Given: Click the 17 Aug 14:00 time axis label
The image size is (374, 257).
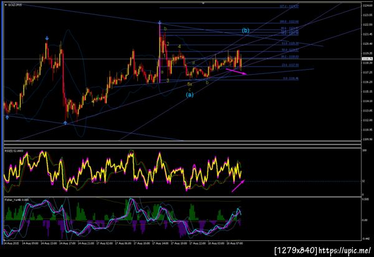Looking at the screenshot, I should [160, 243].
